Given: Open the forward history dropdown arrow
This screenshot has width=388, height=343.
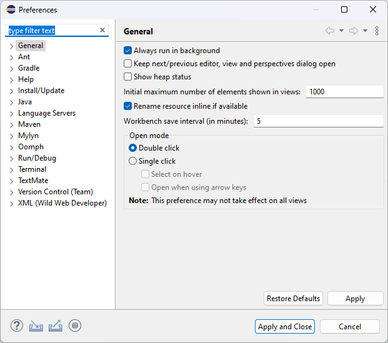Looking at the screenshot, I should [366, 31].
